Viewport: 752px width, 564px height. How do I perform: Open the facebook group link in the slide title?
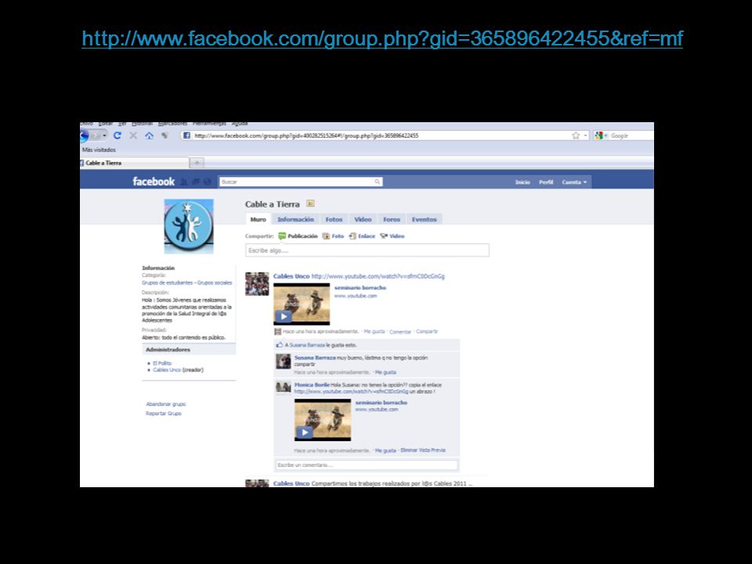pyautogui.click(x=382, y=38)
